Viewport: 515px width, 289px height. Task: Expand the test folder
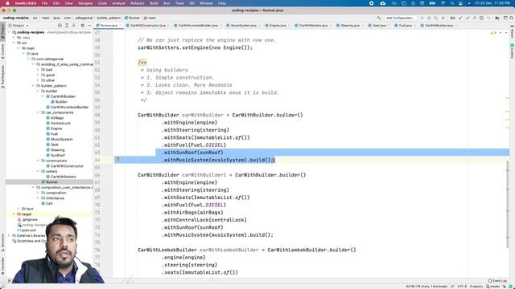19,209
